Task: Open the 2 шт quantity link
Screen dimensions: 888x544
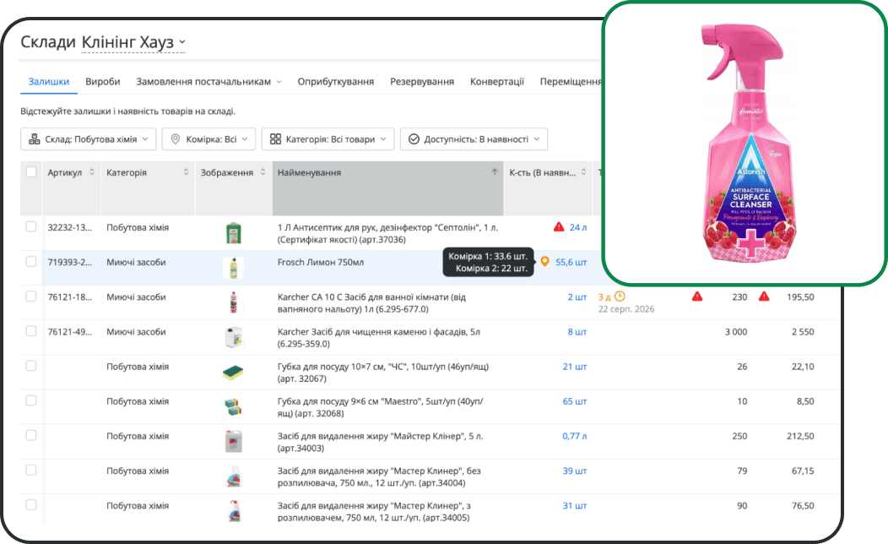Action: click(577, 297)
